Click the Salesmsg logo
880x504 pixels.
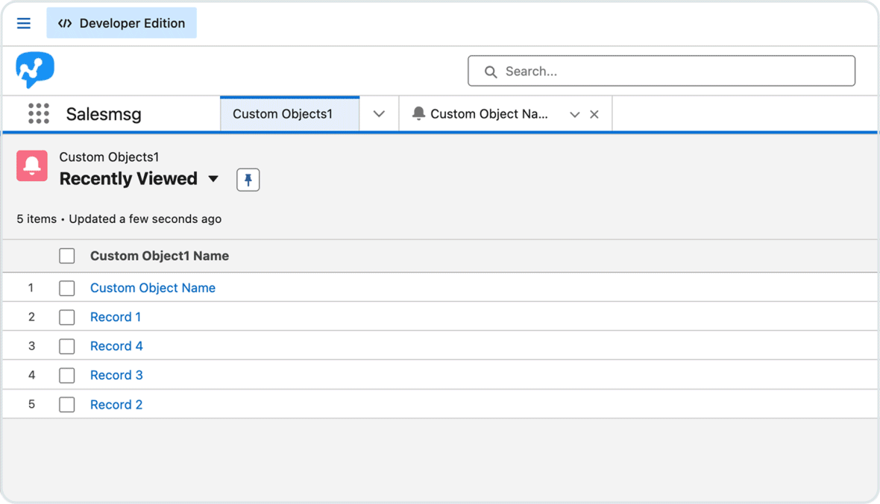(34, 69)
